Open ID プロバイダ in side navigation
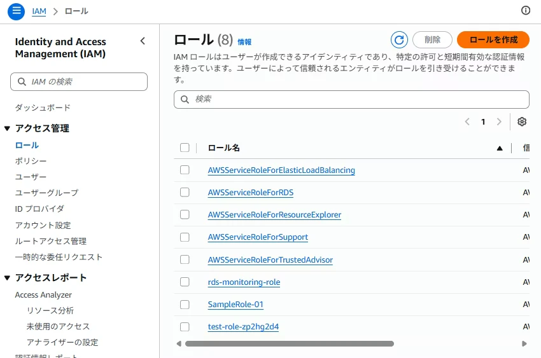 point(39,209)
